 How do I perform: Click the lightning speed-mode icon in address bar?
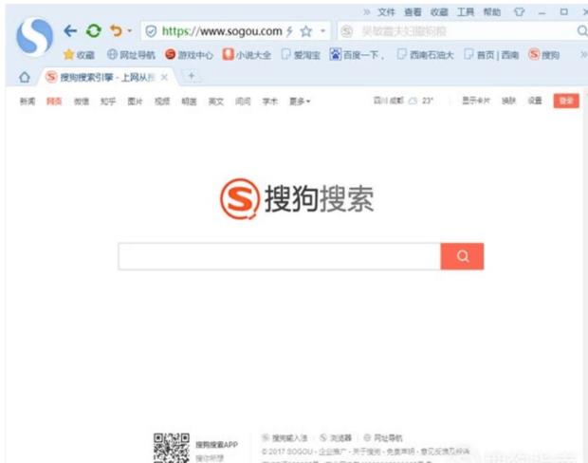(x=289, y=31)
